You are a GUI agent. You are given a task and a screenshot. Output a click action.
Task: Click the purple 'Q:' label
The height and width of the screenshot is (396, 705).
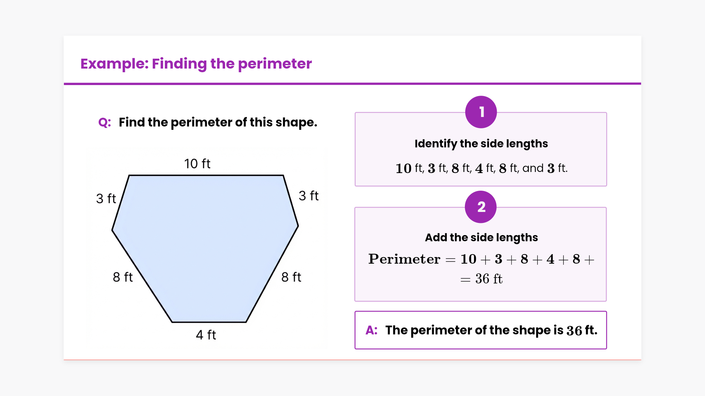click(105, 122)
